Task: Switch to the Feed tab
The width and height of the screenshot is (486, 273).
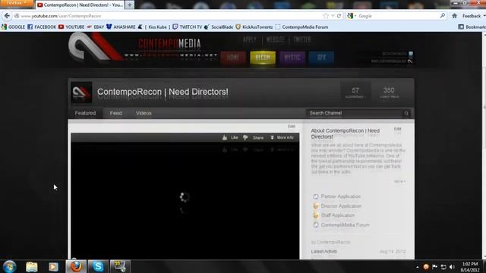Action: click(x=115, y=113)
